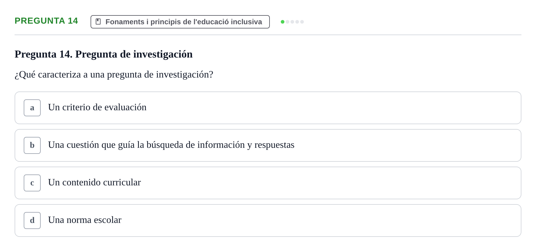Select answer a, Un criterio de evaluación
This screenshot has height=252, width=536.
click(268, 108)
